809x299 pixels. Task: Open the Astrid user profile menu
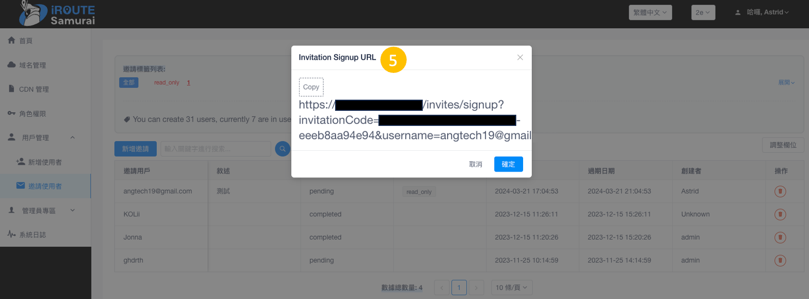(762, 13)
